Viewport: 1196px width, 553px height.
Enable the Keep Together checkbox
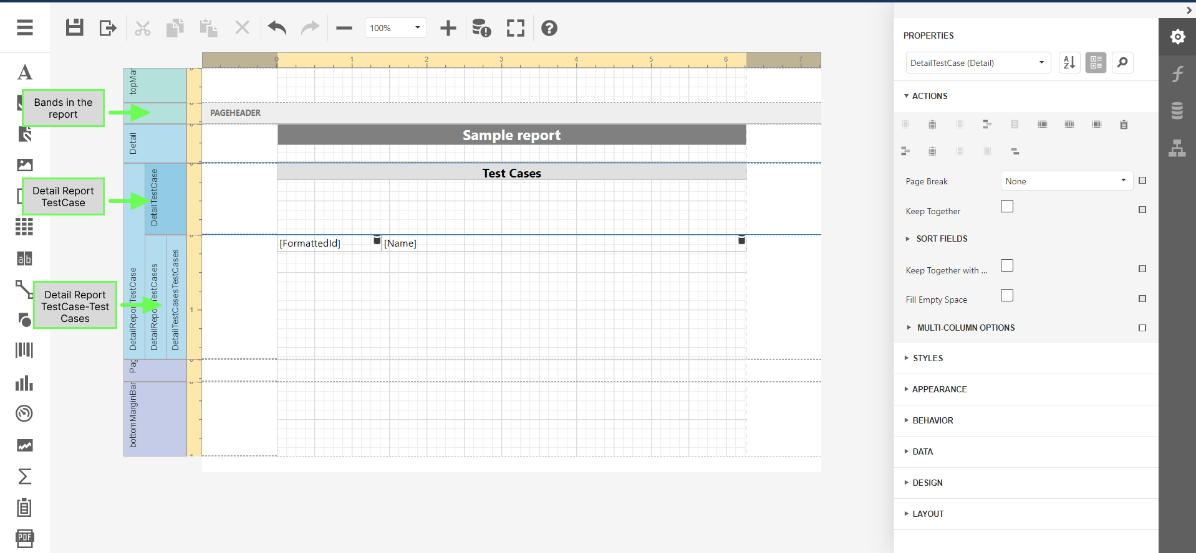coord(1006,206)
